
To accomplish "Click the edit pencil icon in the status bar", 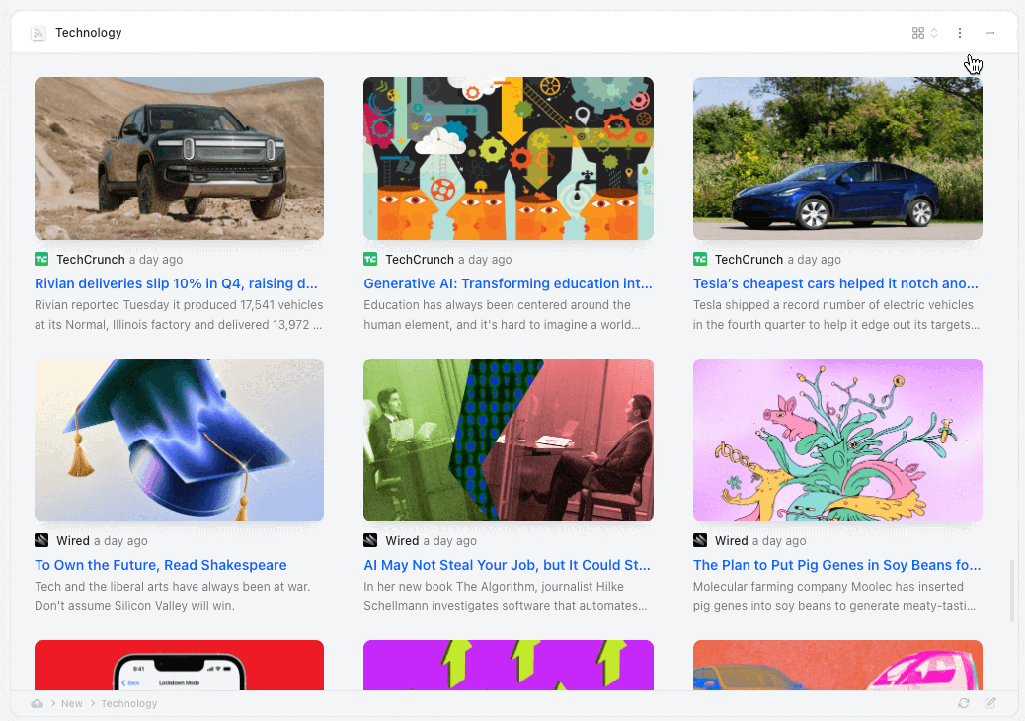I will click(x=990, y=704).
